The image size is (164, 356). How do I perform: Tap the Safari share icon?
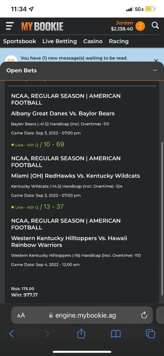click(x=81, y=334)
